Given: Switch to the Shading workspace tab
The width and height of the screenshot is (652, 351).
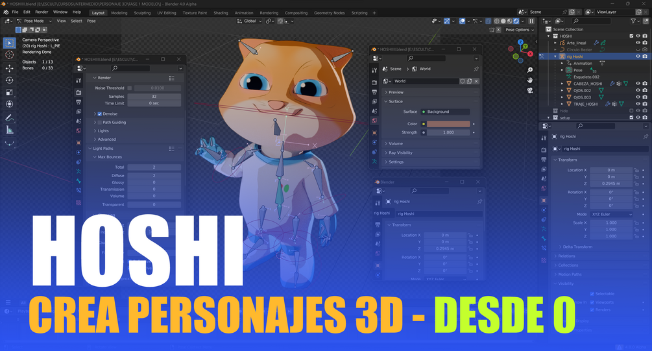Looking at the screenshot, I should pyautogui.click(x=221, y=13).
